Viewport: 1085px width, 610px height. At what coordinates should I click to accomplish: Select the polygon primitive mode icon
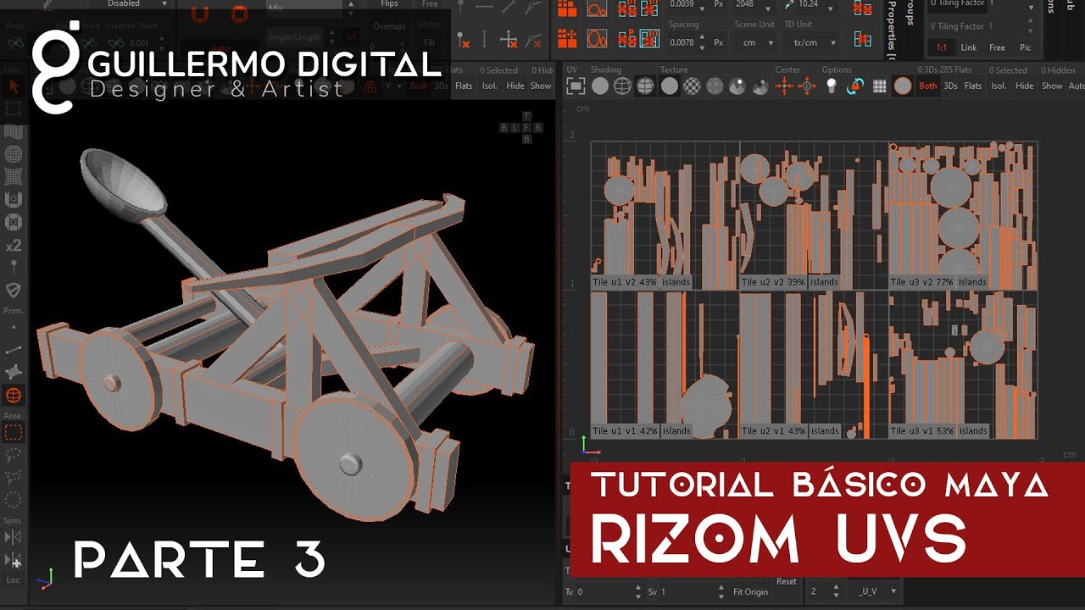point(14,372)
